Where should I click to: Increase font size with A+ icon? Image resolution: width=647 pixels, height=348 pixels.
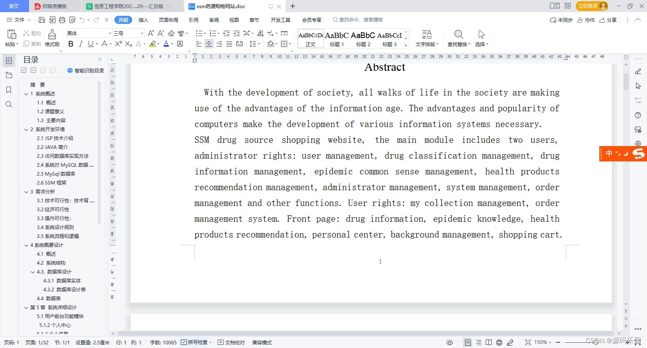click(x=151, y=33)
